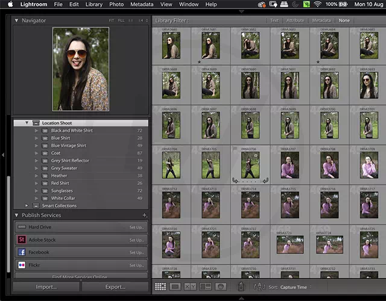Set Navigator zoom to 1:4
The width and height of the screenshot is (386, 301).
141,20
